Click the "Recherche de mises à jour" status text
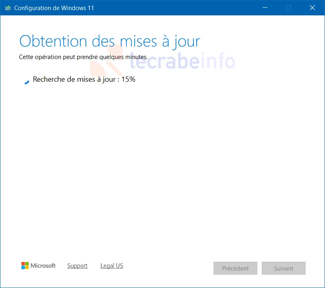The height and width of the screenshot is (288, 325). coord(74,79)
